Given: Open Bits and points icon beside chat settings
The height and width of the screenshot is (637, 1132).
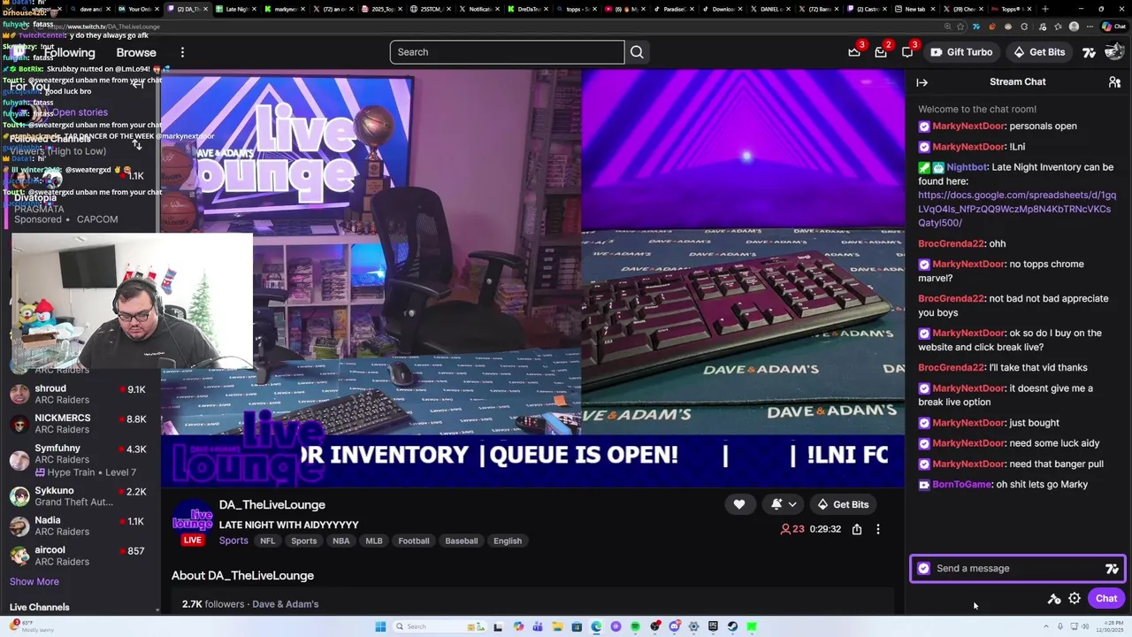Looking at the screenshot, I should 1054,599.
